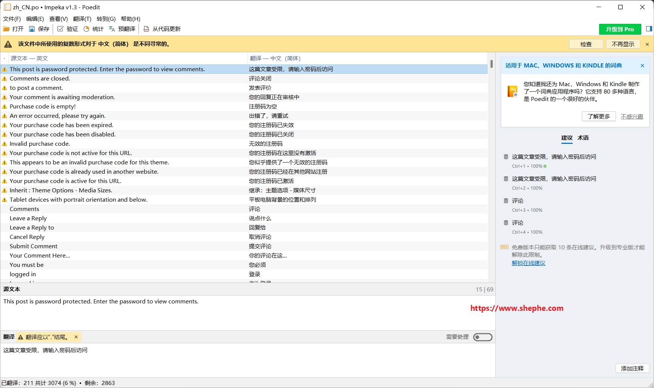Open the Statistics pie chart icon

pyautogui.click(x=86, y=29)
